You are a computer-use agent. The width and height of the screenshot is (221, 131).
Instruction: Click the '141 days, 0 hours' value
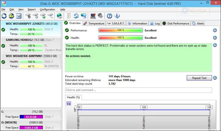tap(119, 76)
